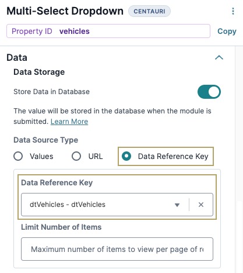Click the dtVehicles - dtVehicles combo box
Image resolution: width=243 pixels, height=273 pixels.
[x=117, y=205]
